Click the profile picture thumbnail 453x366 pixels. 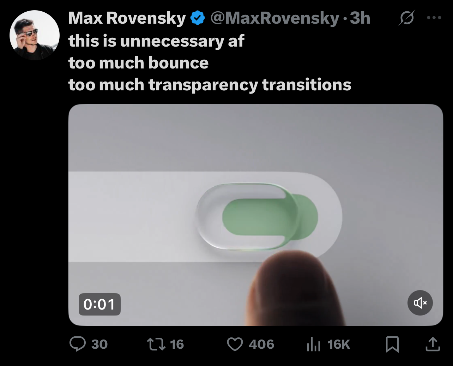[x=35, y=34]
